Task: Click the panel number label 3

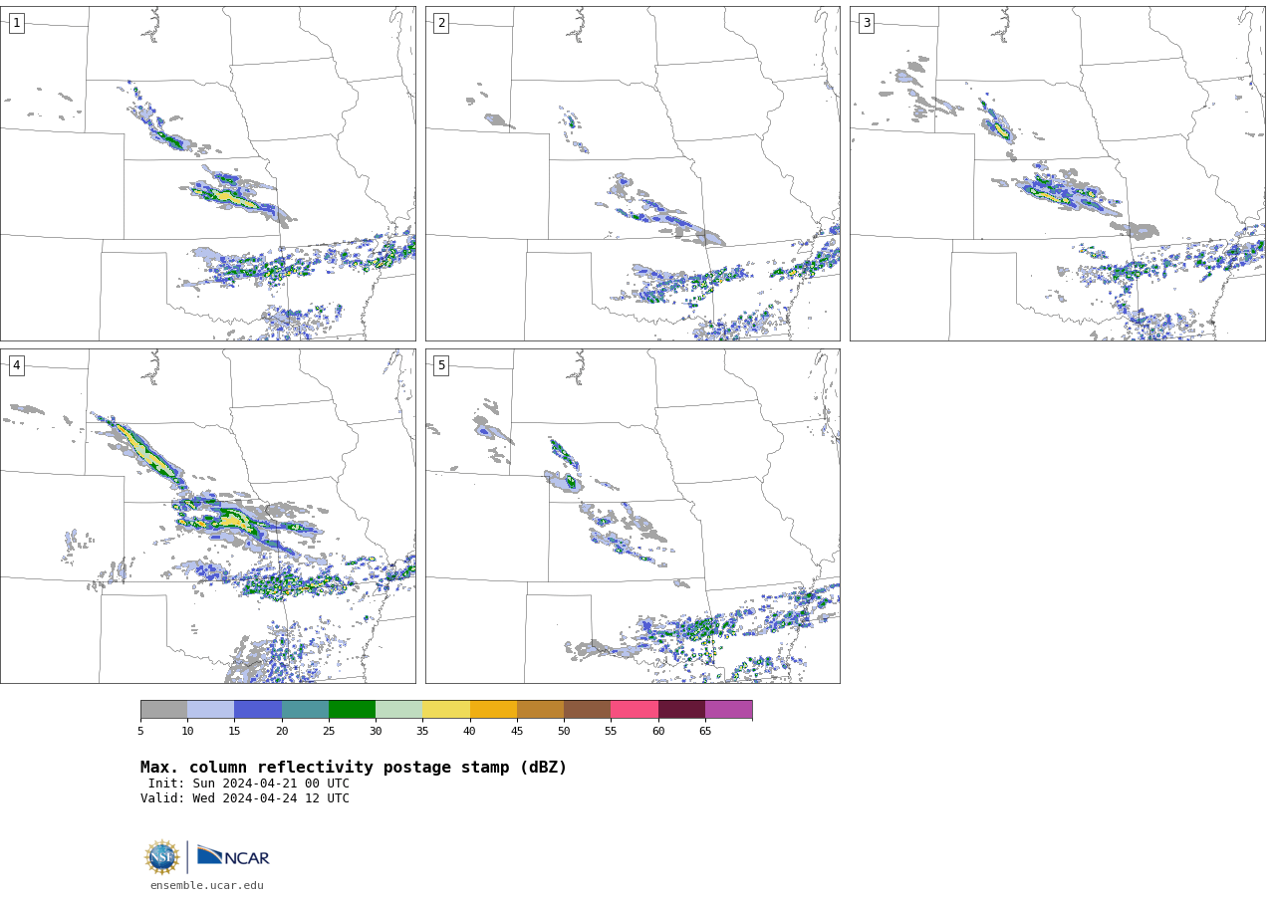Action: [x=866, y=23]
